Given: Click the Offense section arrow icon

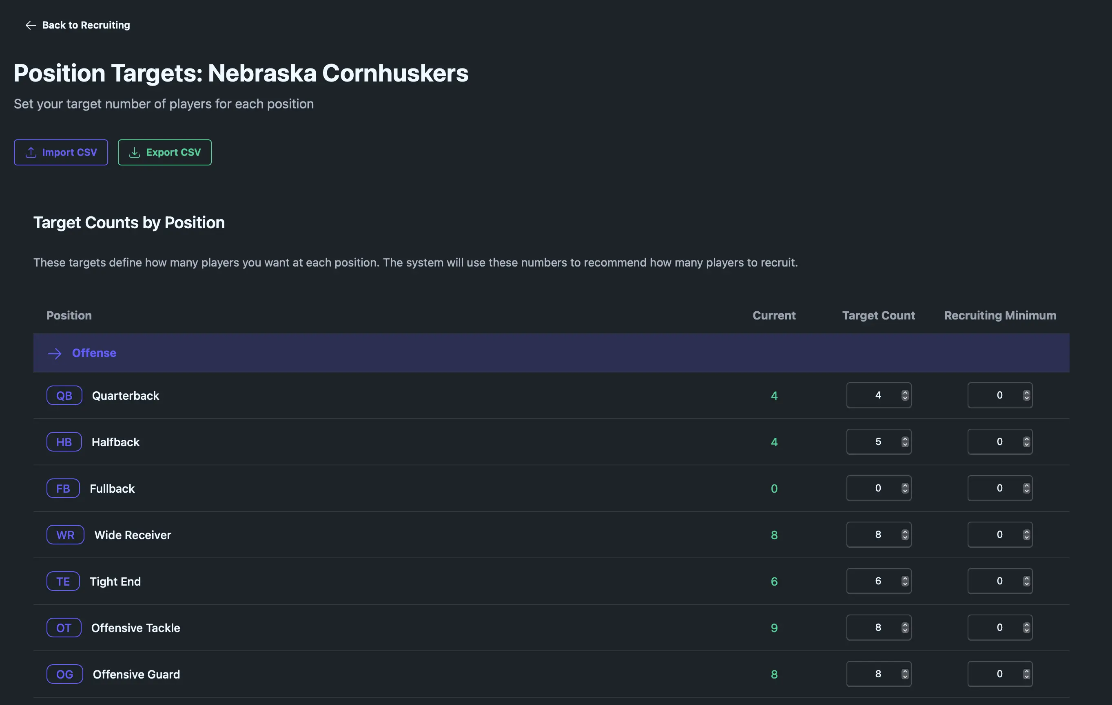Looking at the screenshot, I should coord(55,353).
